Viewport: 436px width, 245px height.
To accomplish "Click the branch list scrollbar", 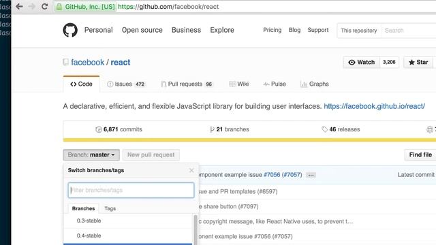I will click(196, 229).
